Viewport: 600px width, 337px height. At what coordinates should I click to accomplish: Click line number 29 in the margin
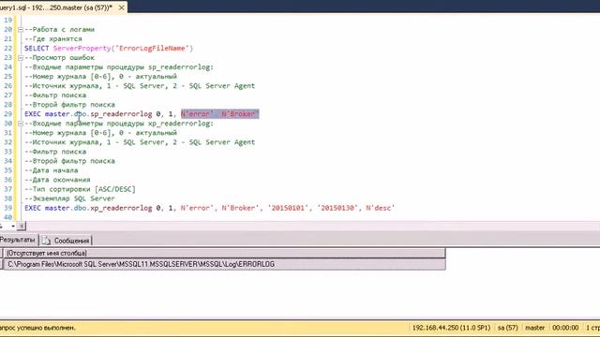[8, 114]
